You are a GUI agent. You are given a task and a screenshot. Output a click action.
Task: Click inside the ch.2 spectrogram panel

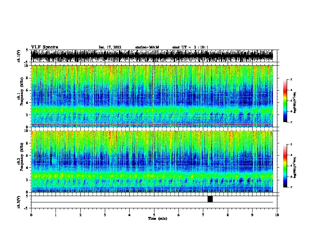152,161
